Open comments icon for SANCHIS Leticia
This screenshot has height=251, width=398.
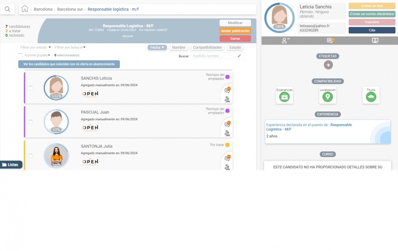click(227, 90)
